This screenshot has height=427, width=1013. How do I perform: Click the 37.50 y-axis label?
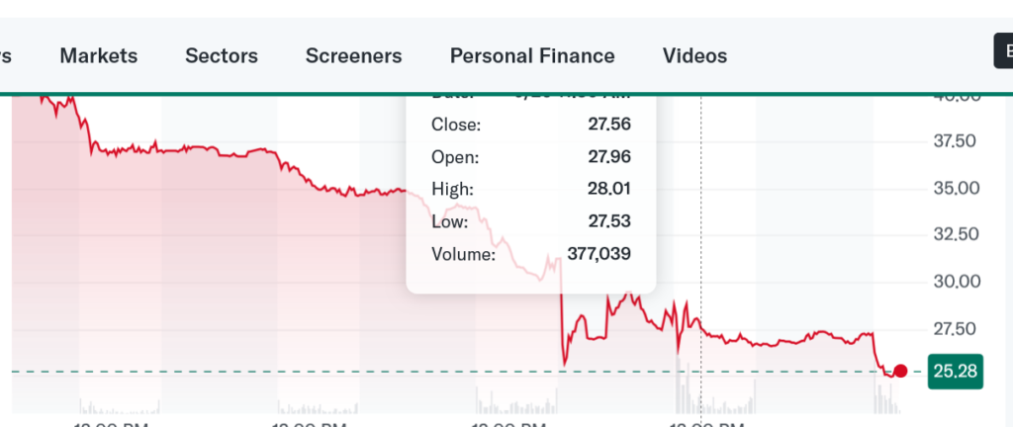coord(955,141)
